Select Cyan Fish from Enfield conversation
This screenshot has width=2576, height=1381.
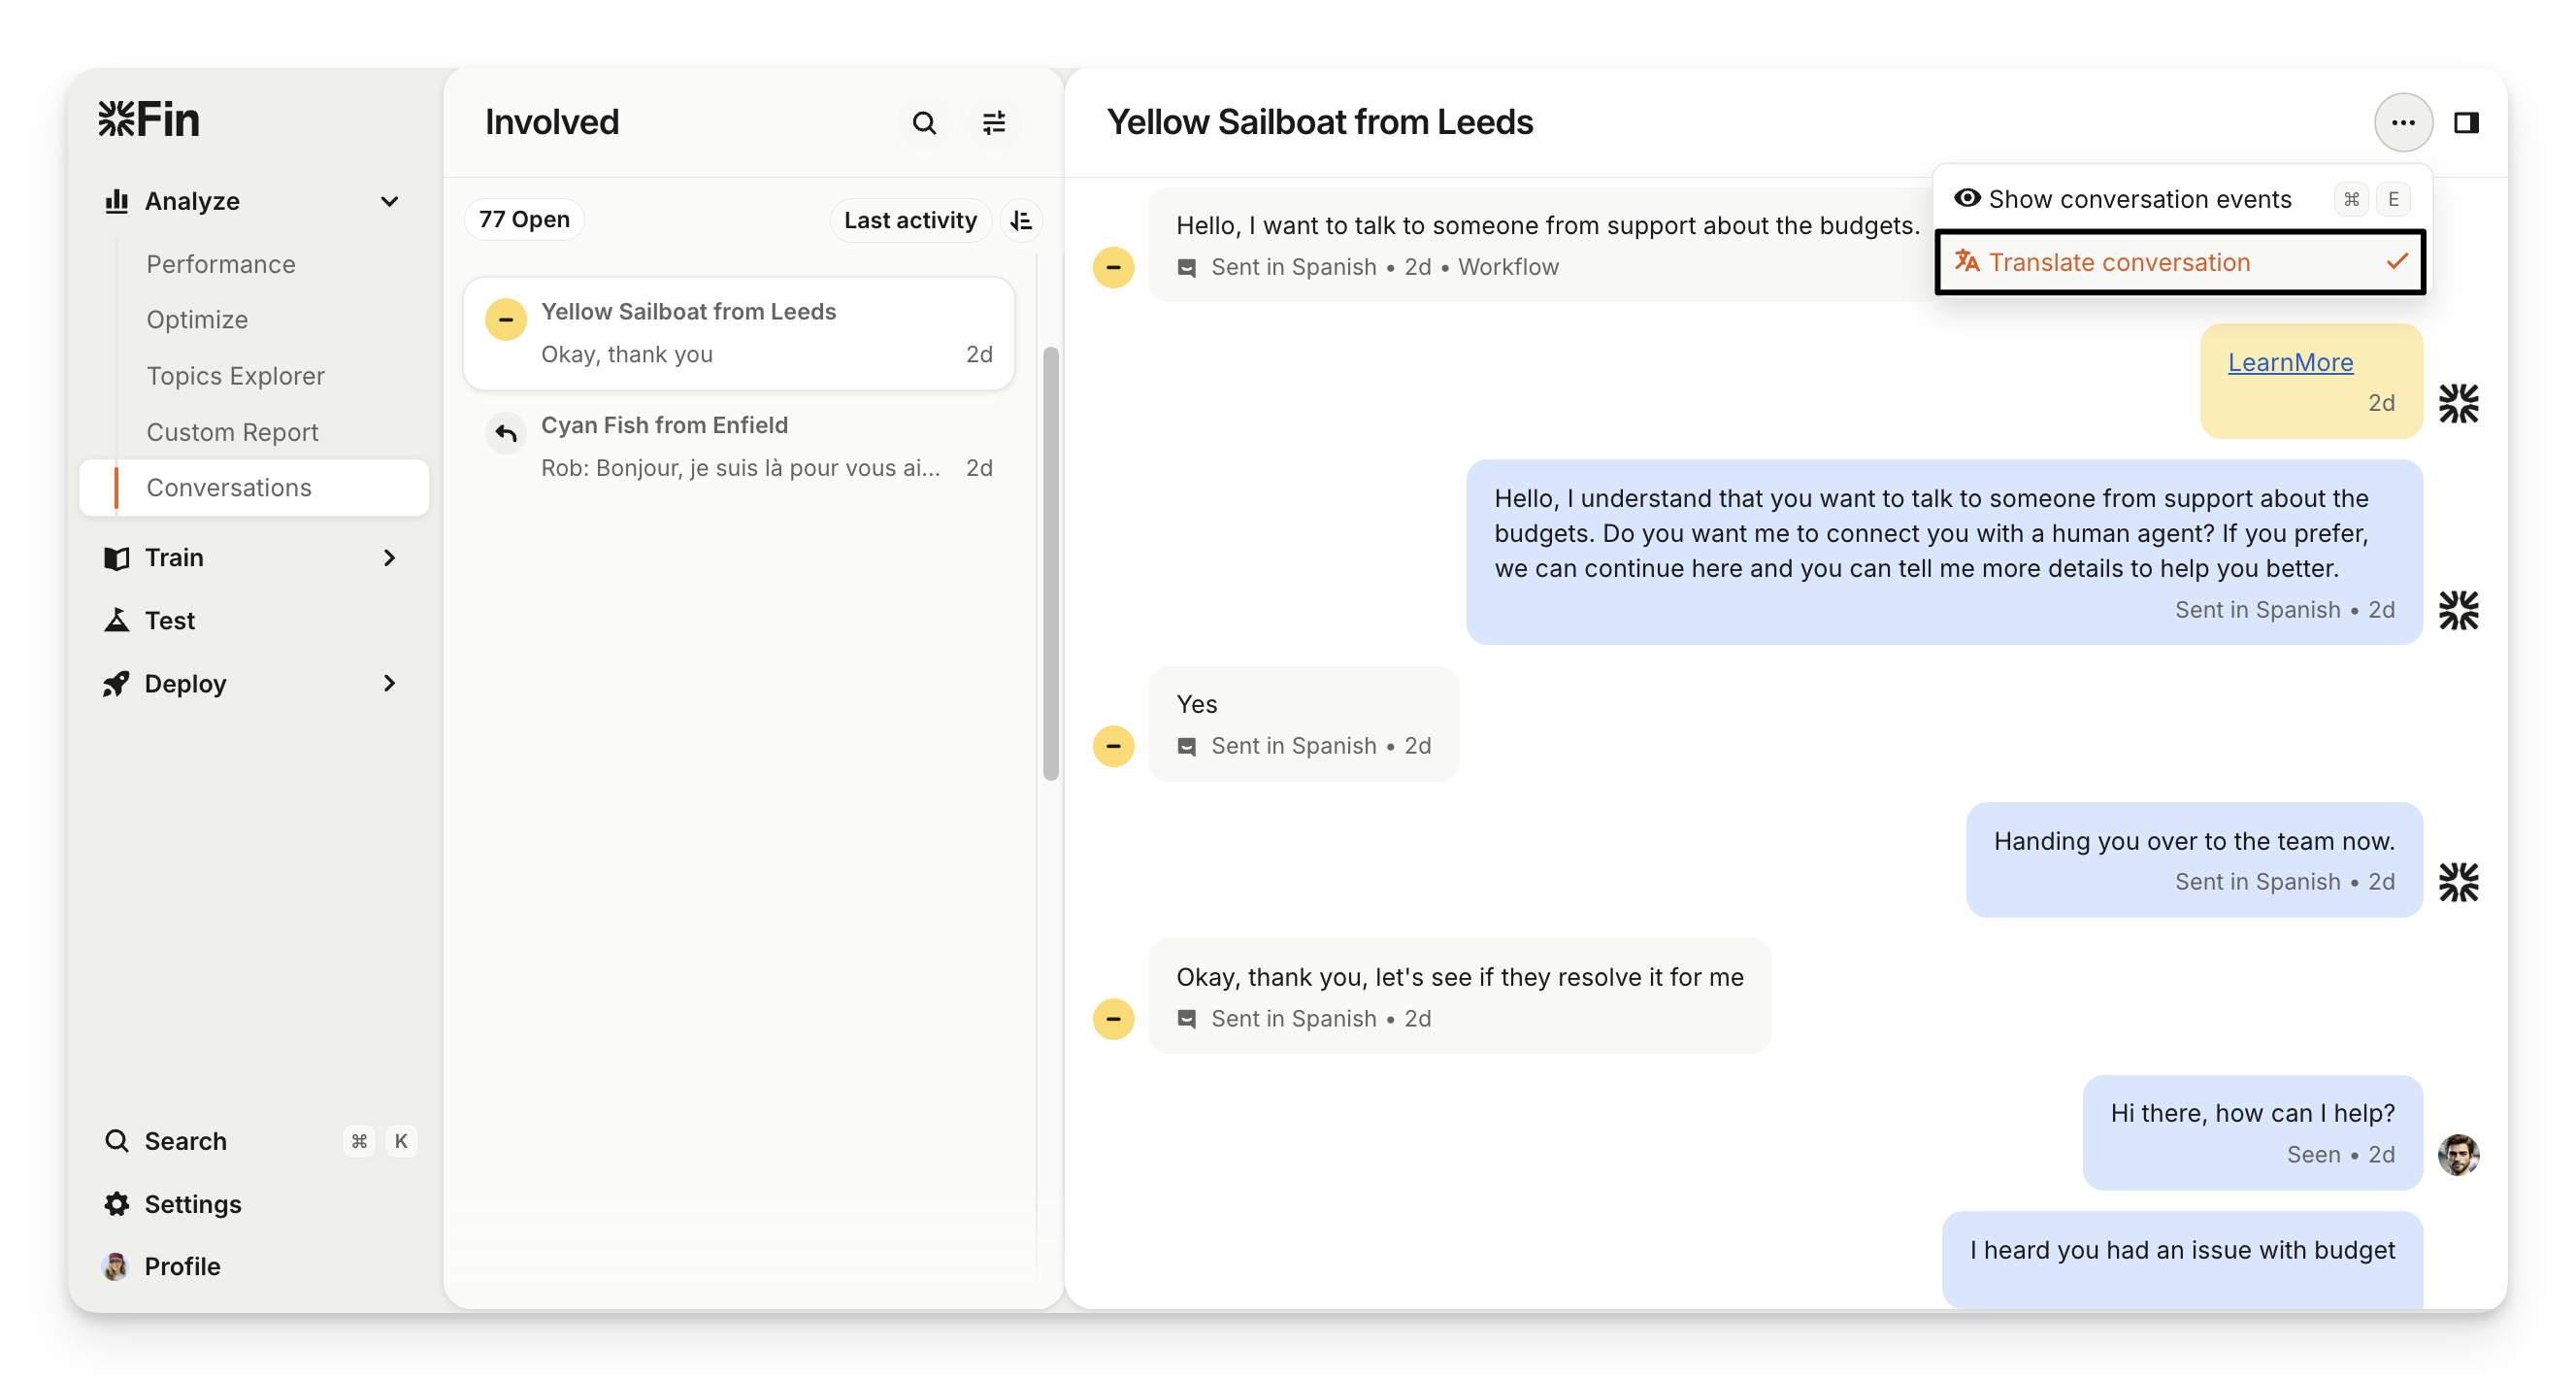(x=739, y=447)
